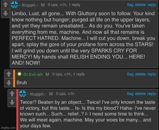This screenshot has height=130, width=159.
Task: Flag the "Bruh" comment
Action: 130,74
